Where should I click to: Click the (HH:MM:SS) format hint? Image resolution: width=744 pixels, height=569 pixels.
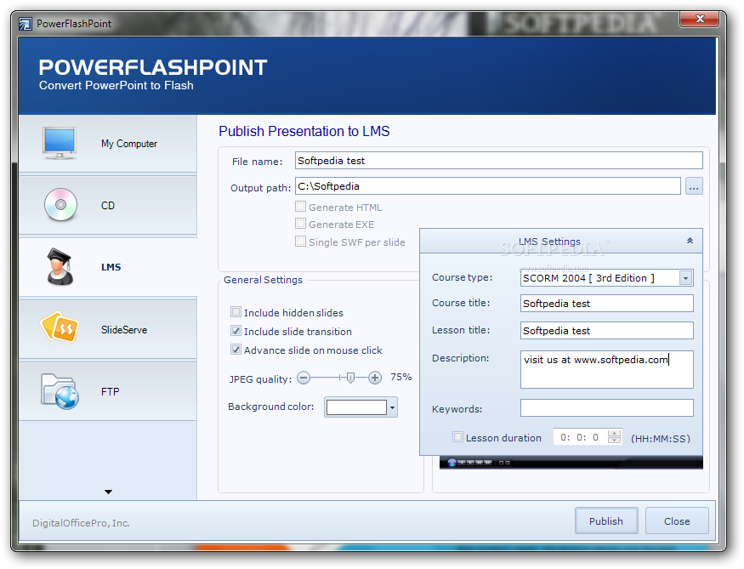tap(661, 439)
